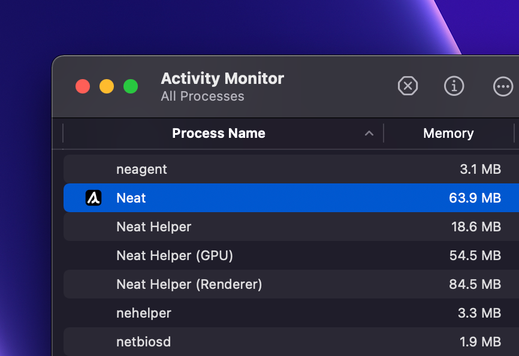This screenshot has height=356, width=519.
Task: Select the nehelper process row
Action: point(291,313)
